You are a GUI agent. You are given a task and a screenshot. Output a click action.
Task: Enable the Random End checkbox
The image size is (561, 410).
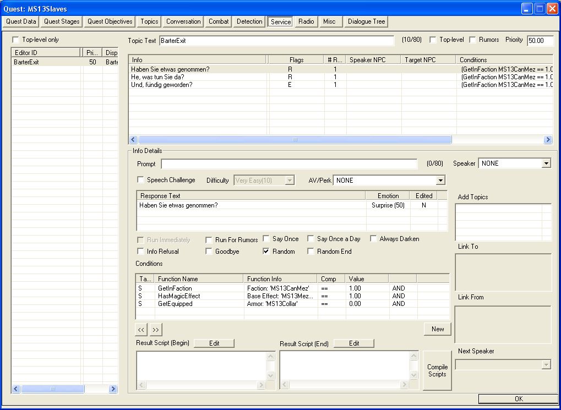coord(311,251)
